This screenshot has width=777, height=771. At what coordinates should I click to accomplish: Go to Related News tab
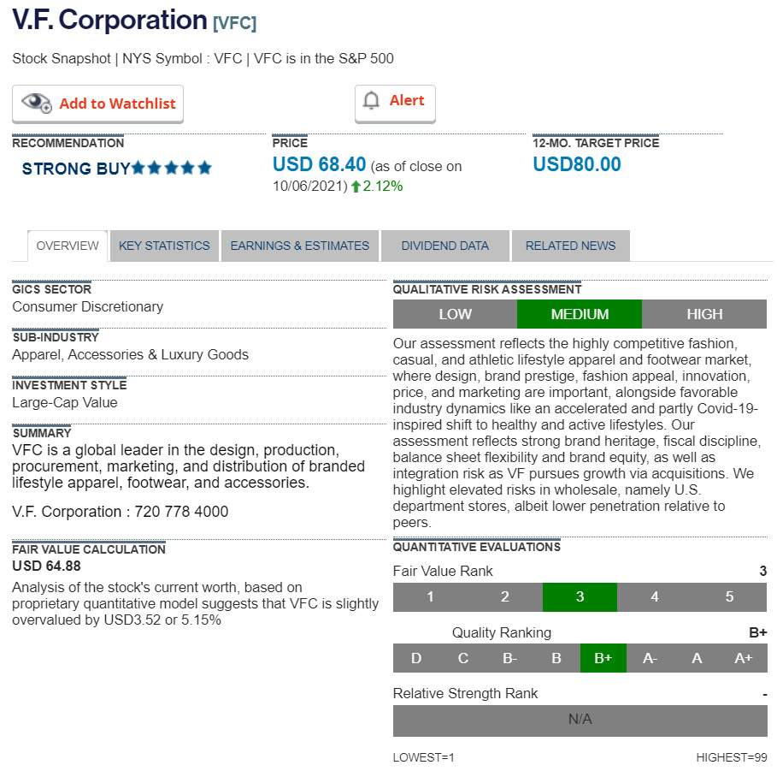[x=570, y=246]
